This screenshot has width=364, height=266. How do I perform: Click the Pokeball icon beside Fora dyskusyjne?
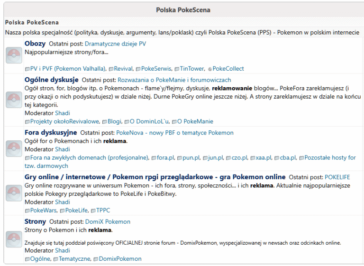(13, 148)
